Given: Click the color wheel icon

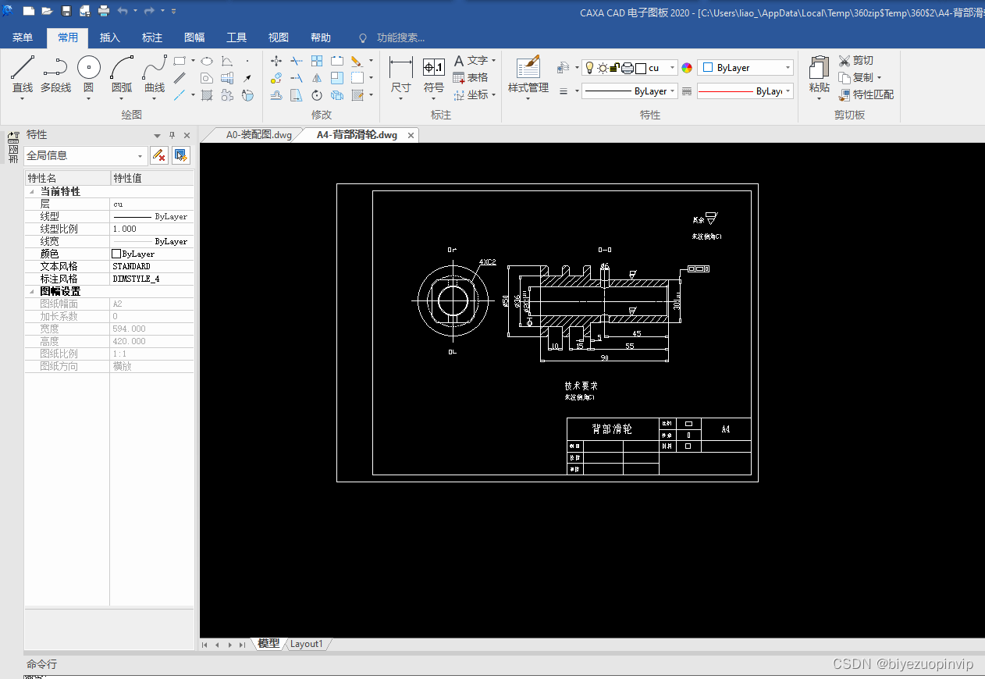Looking at the screenshot, I should 687,68.
